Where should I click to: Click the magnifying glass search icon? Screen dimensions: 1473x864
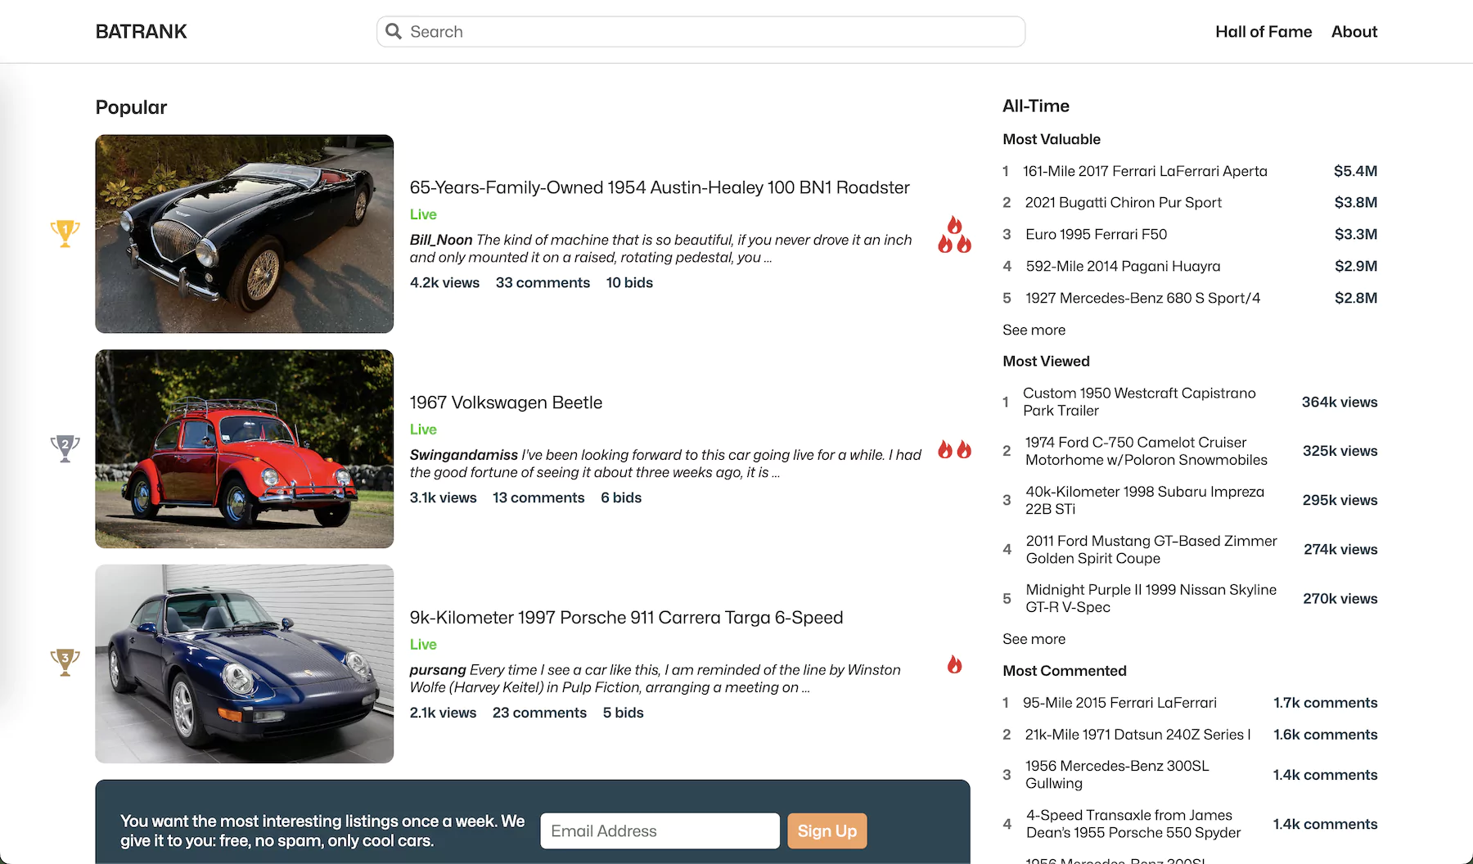tap(394, 31)
